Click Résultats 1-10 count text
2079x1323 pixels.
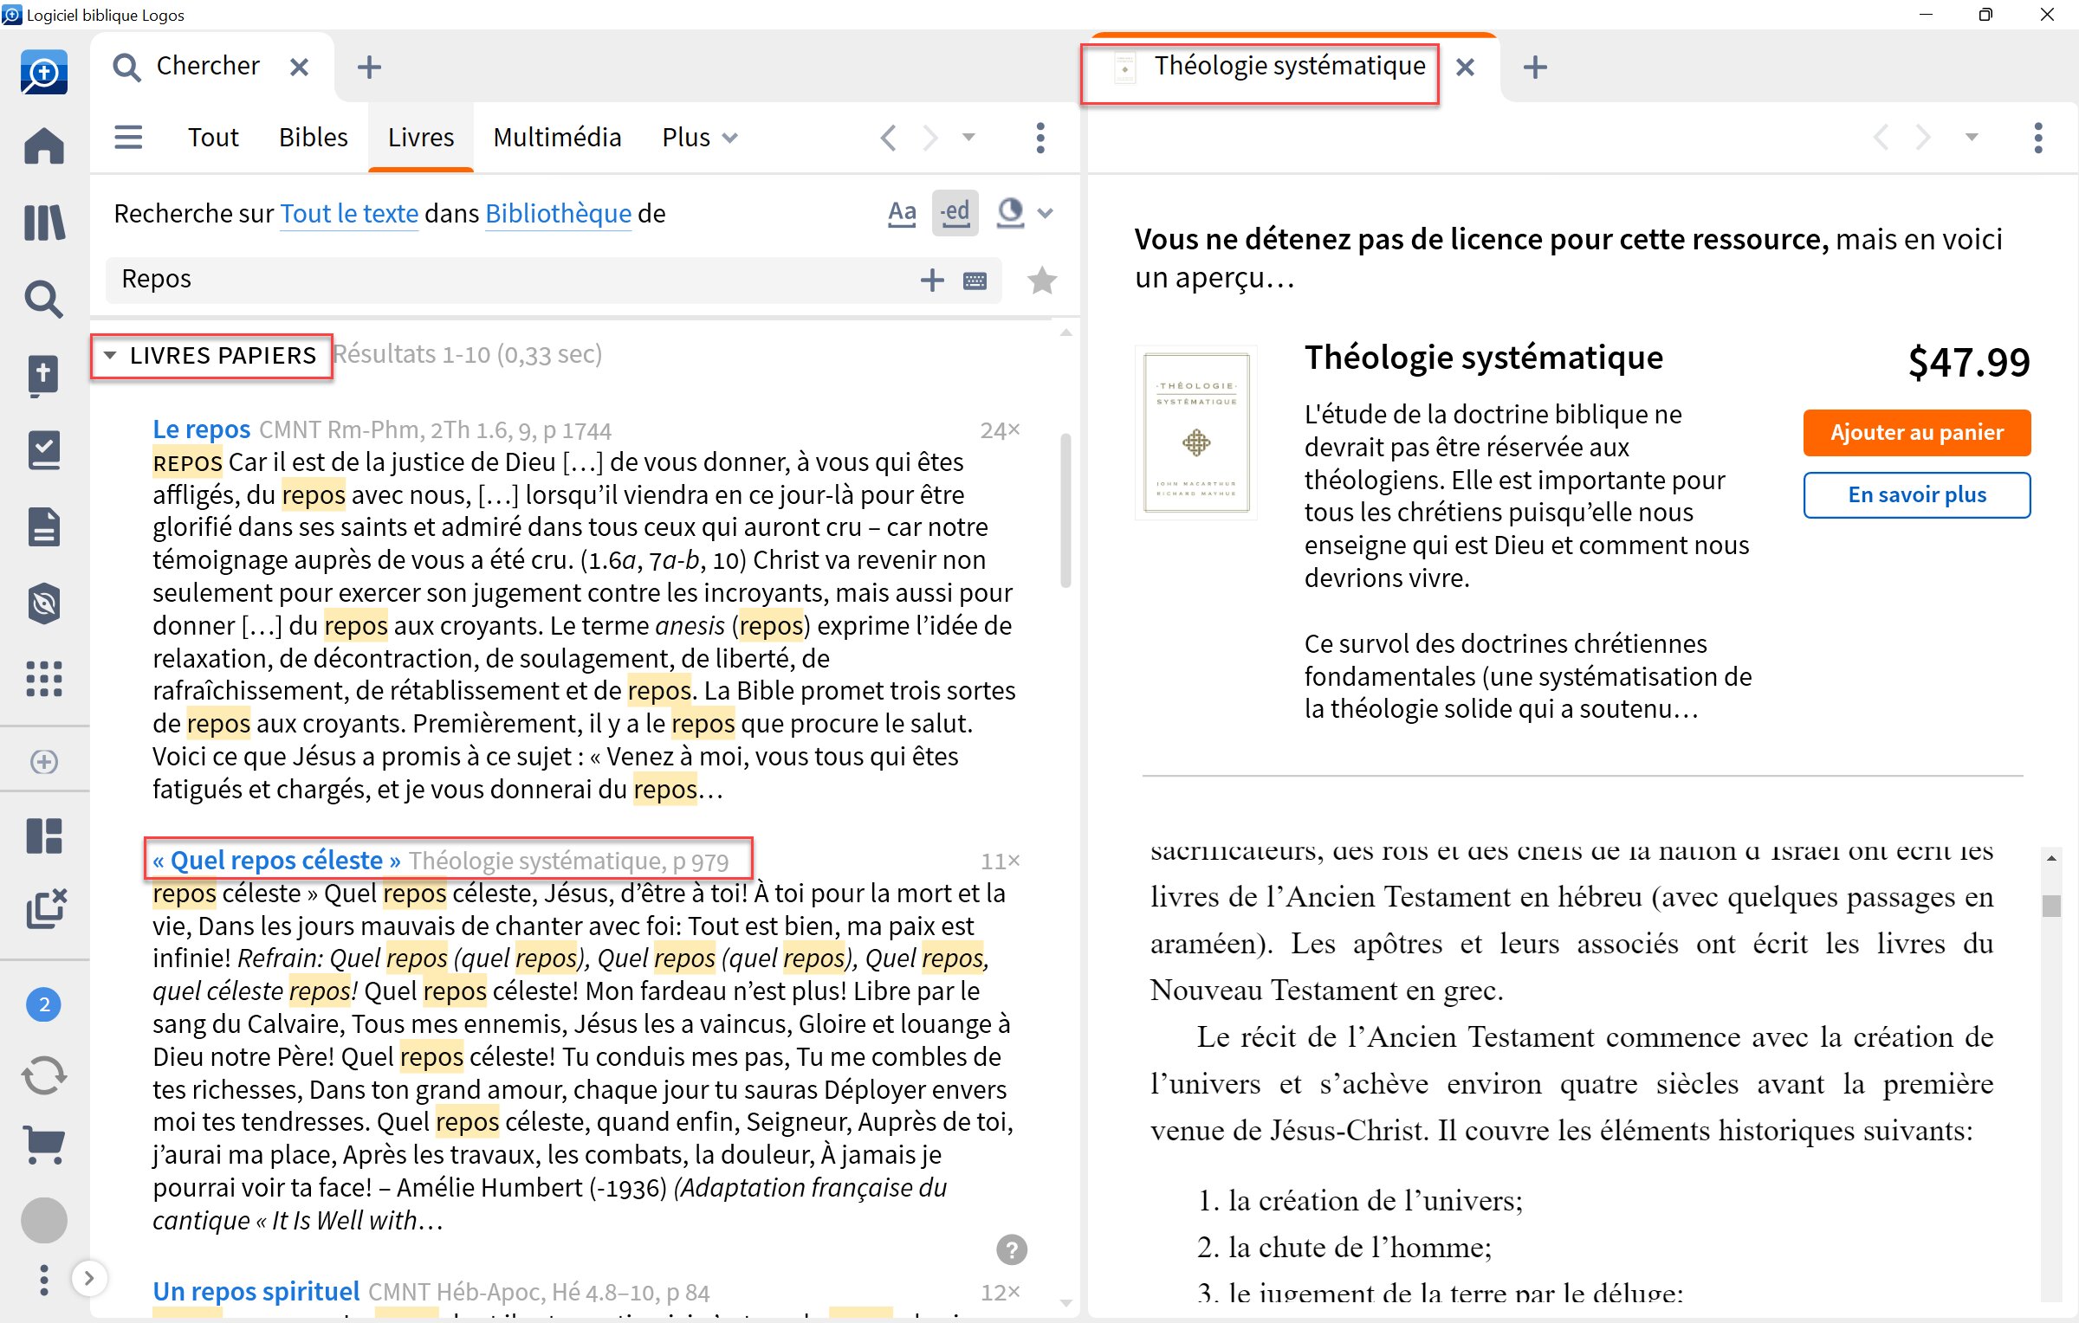click(468, 354)
